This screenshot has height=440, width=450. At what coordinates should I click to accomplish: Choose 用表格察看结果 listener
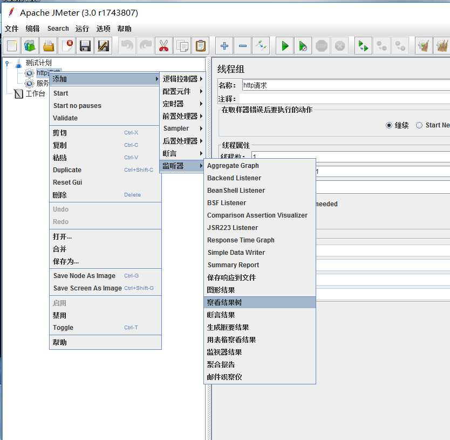pos(260,340)
